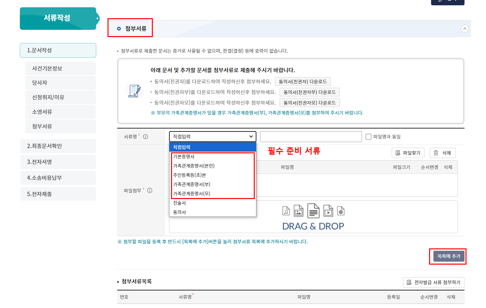Open the 당사자 step in sidebar
The width and height of the screenshot is (486, 308).
[61, 82]
